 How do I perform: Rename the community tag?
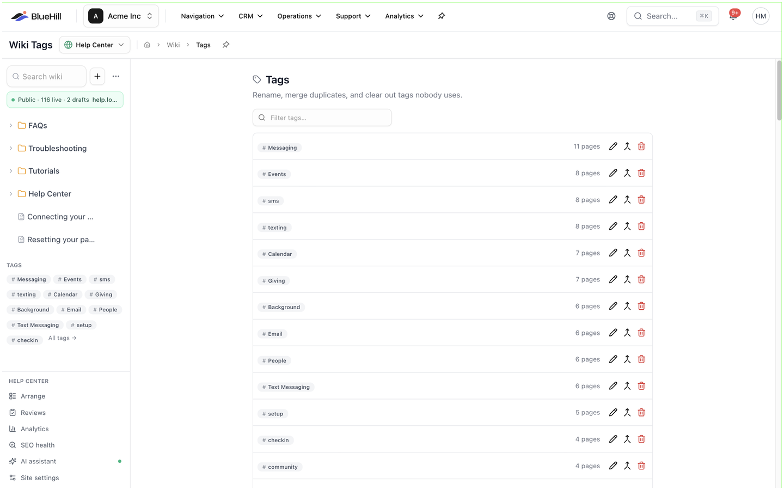pos(613,466)
